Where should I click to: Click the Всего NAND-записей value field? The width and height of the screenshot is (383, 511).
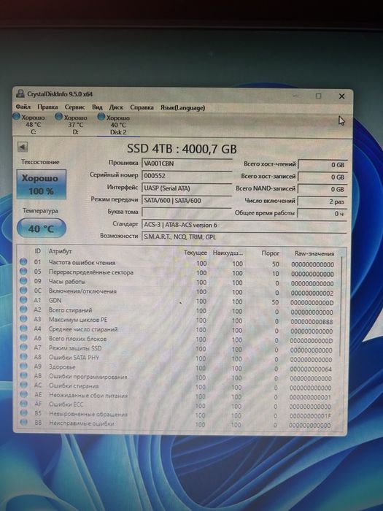pyautogui.click(x=322, y=189)
